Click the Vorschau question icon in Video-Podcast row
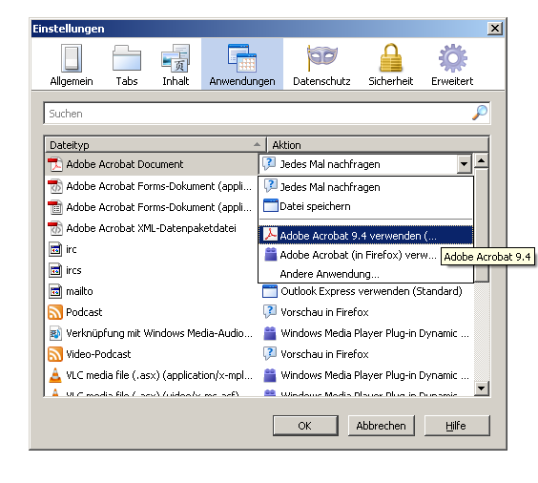The image size is (538, 483). coord(270,353)
